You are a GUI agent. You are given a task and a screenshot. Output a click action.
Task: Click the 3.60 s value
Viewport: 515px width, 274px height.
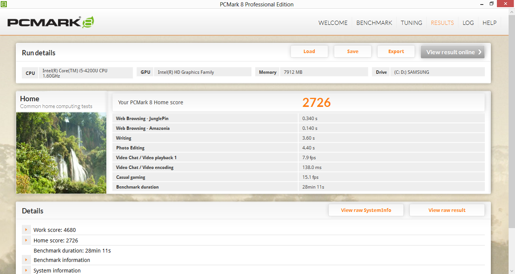tap(308, 138)
